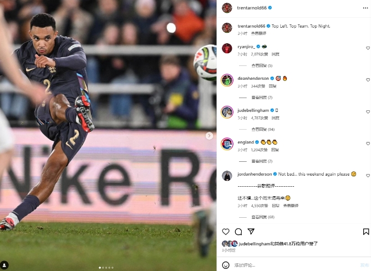Like judebellingham's comment
371x271 pixels.
[368, 111]
